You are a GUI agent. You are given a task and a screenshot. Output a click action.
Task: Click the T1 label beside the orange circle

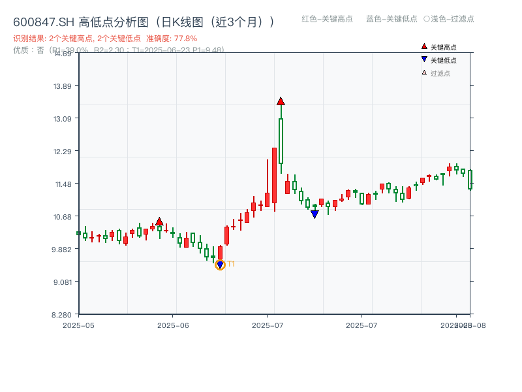[x=232, y=265]
